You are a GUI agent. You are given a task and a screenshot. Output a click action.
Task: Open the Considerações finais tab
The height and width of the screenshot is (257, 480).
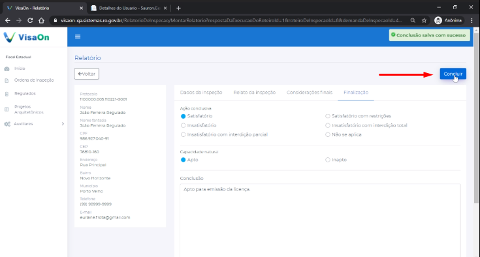310,92
